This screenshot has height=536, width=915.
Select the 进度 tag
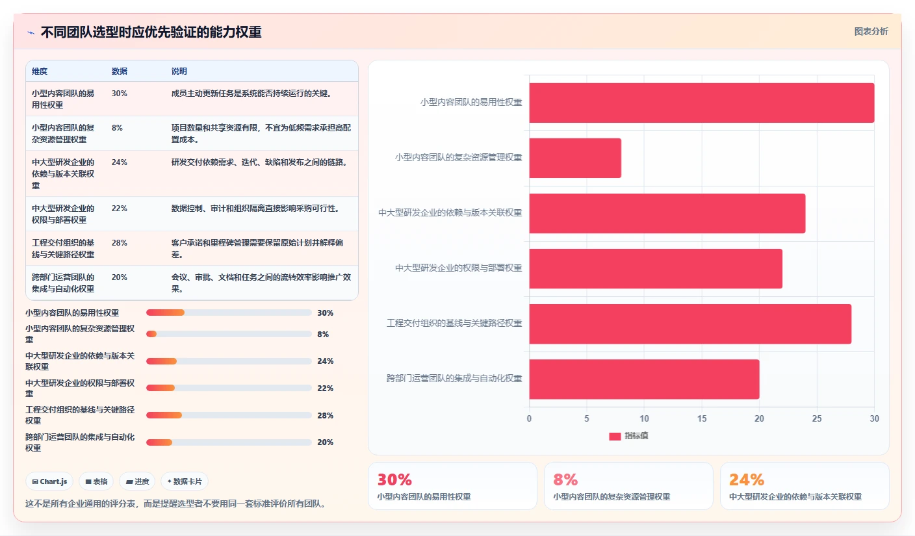pyautogui.click(x=137, y=481)
